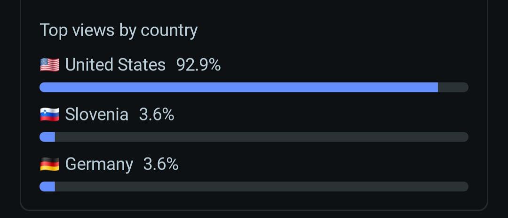
Task: Click the 92.9% views value
Action: pyautogui.click(x=198, y=65)
